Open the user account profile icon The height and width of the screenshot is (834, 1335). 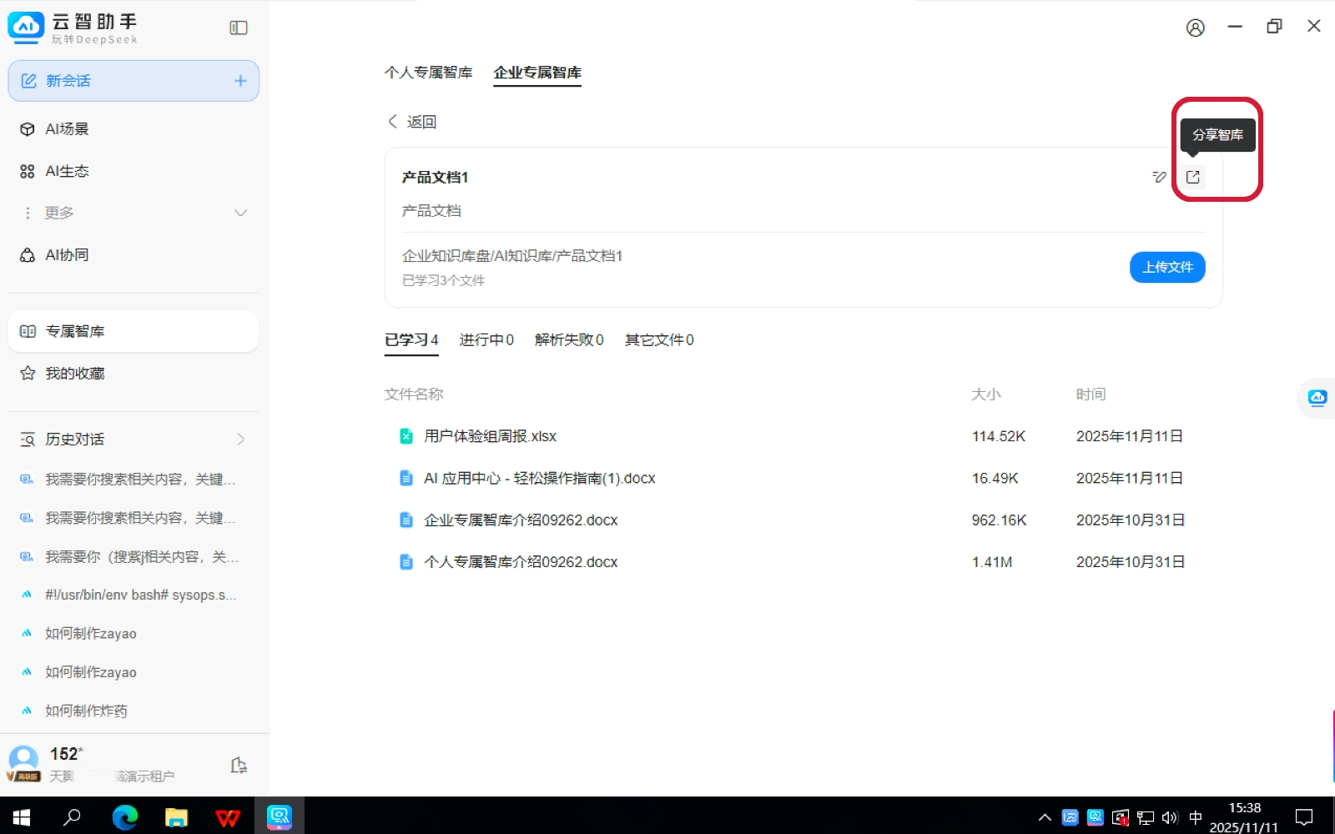(1195, 28)
